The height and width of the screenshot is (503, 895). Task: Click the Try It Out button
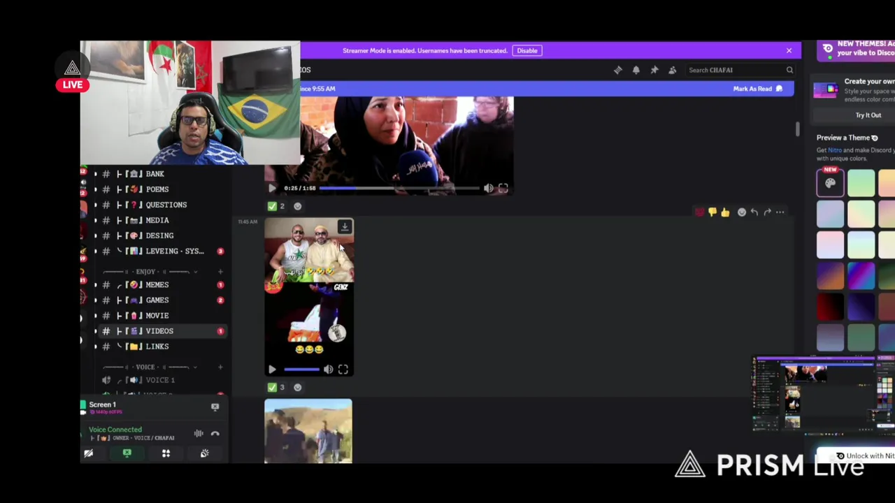[x=868, y=115]
